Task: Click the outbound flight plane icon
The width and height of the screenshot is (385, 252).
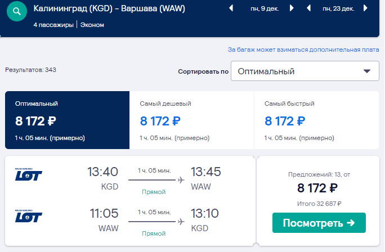Action: [181, 180]
